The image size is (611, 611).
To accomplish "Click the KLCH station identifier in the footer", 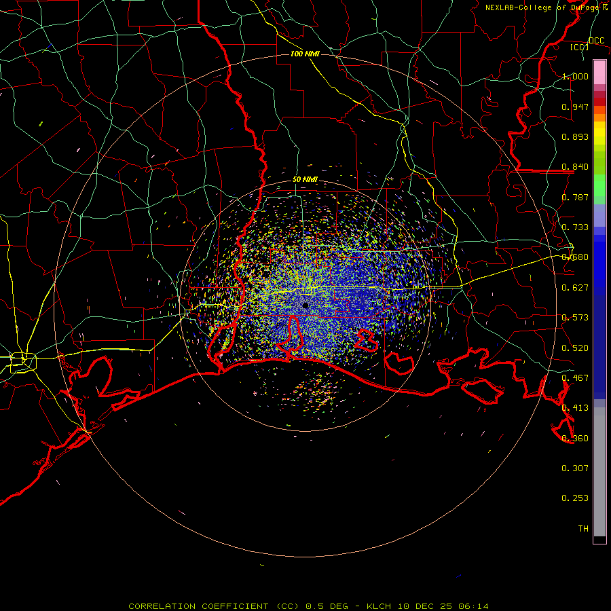I will (x=379, y=606).
